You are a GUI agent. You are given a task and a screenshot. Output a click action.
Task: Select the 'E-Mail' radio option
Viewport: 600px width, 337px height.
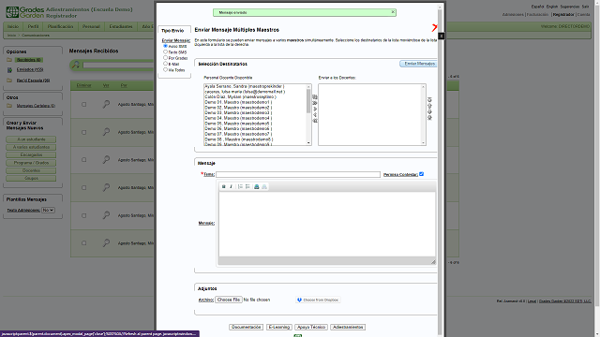(165, 64)
